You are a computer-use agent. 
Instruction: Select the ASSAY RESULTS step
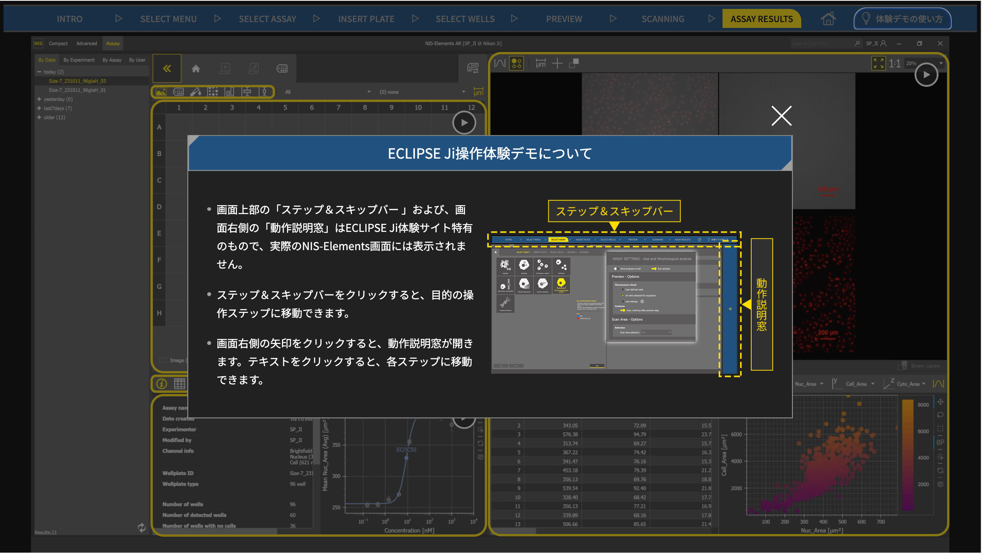pos(761,19)
